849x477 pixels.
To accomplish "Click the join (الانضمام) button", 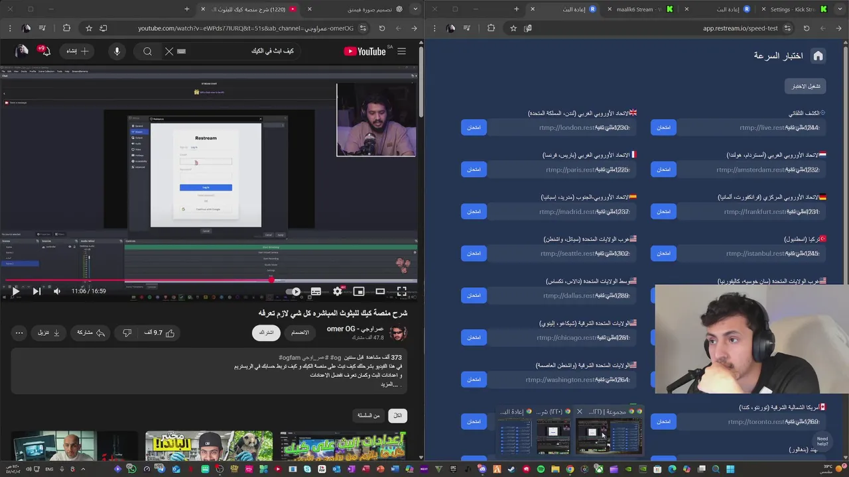I will [x=300, y=333].
